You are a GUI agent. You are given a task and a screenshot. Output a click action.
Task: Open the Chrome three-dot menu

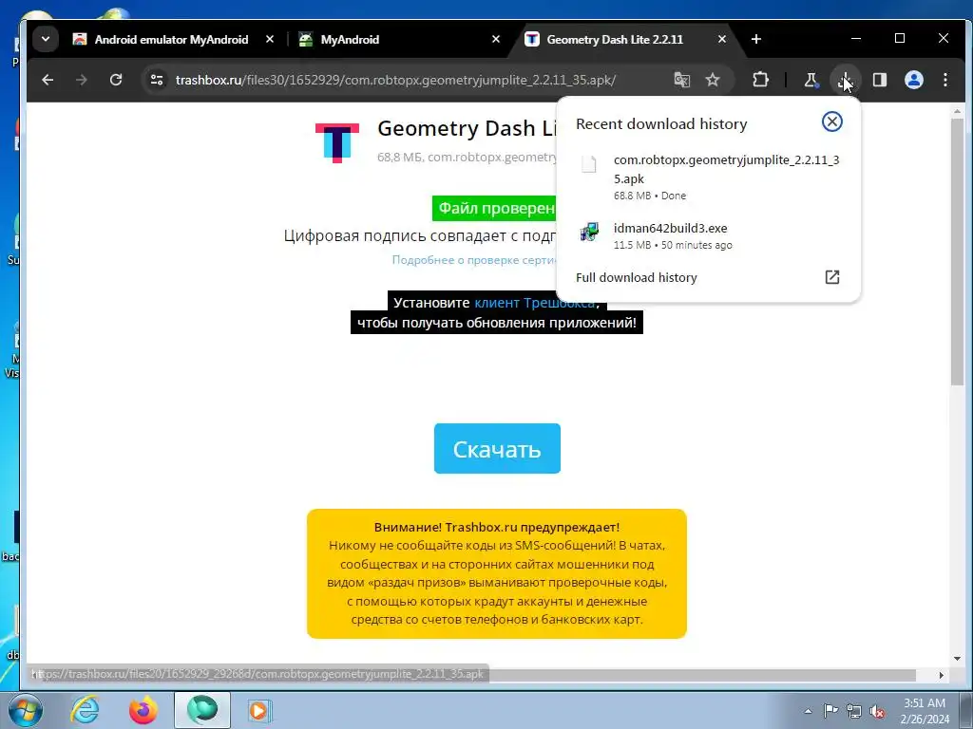click(x=945, y=80)
